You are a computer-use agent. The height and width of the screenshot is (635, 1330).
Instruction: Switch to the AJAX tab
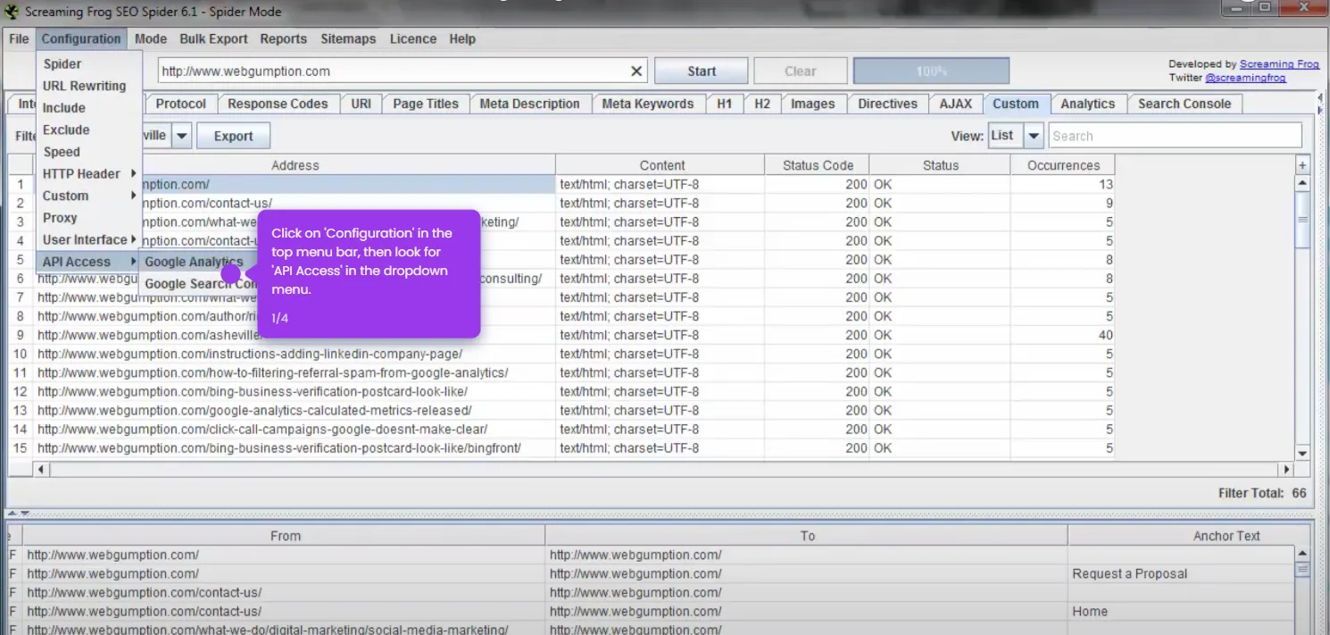(x=955, y=104)
